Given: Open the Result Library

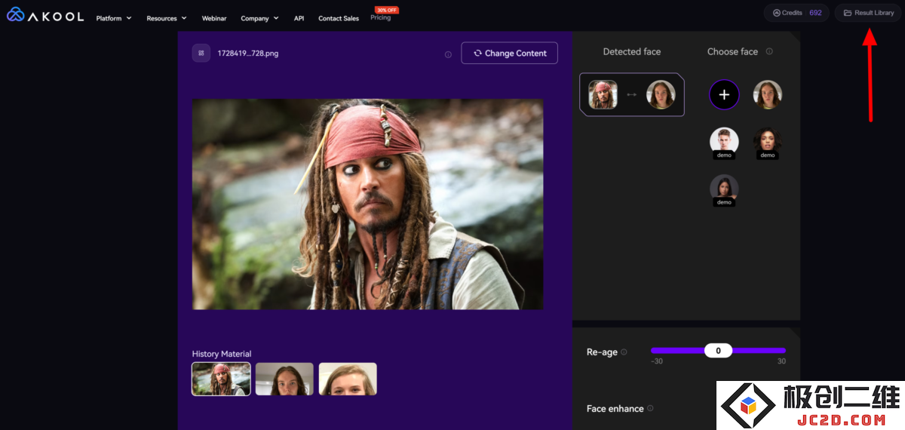Looking at the screenshot, I should [x=868, y=13].
